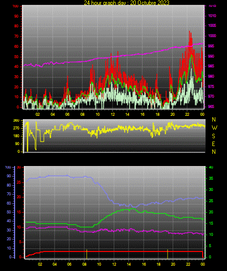
Task: Click the highest red wind gust peak
Action: [189, 31]
